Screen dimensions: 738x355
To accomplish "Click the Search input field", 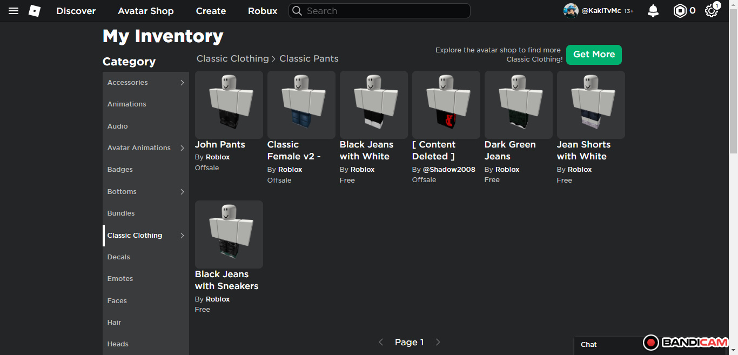I will [x=384, y=11].
